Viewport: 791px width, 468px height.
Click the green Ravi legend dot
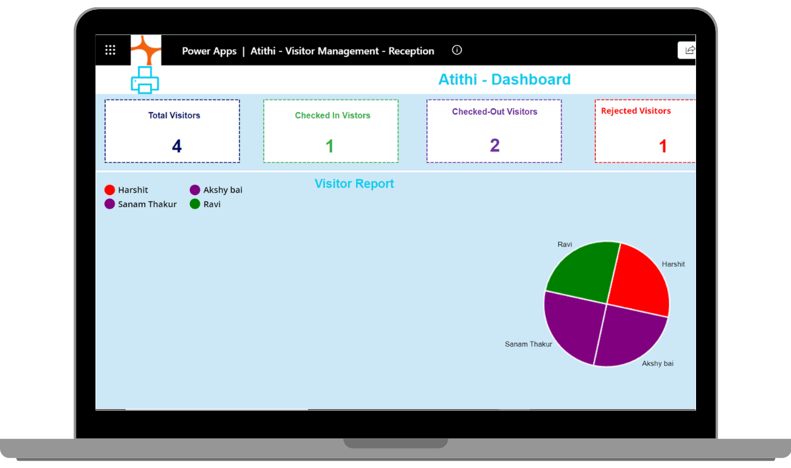click(x=194, y=204)
